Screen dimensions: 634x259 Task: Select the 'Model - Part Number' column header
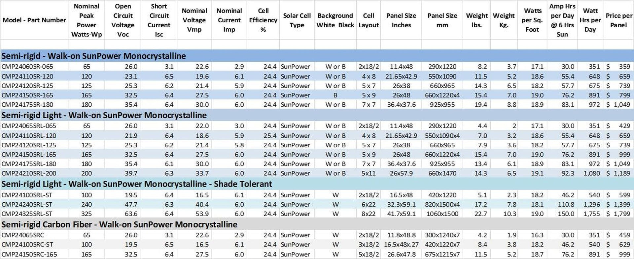[x=34, y=20]
